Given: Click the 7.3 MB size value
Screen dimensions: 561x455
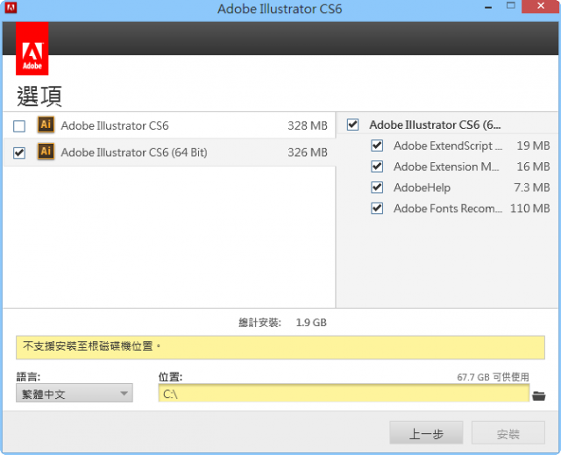Looking at the screenshot, I should [532, 187].
